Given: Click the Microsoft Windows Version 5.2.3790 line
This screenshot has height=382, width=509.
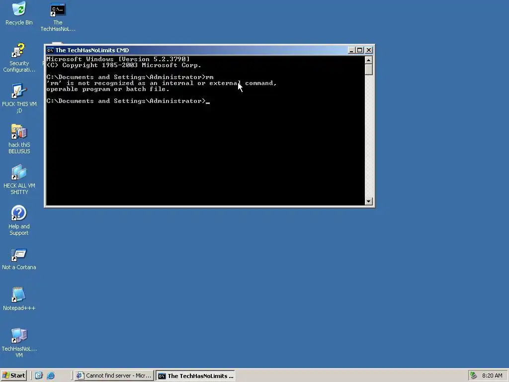Looking at the screenshot, I should pos(118,59).
